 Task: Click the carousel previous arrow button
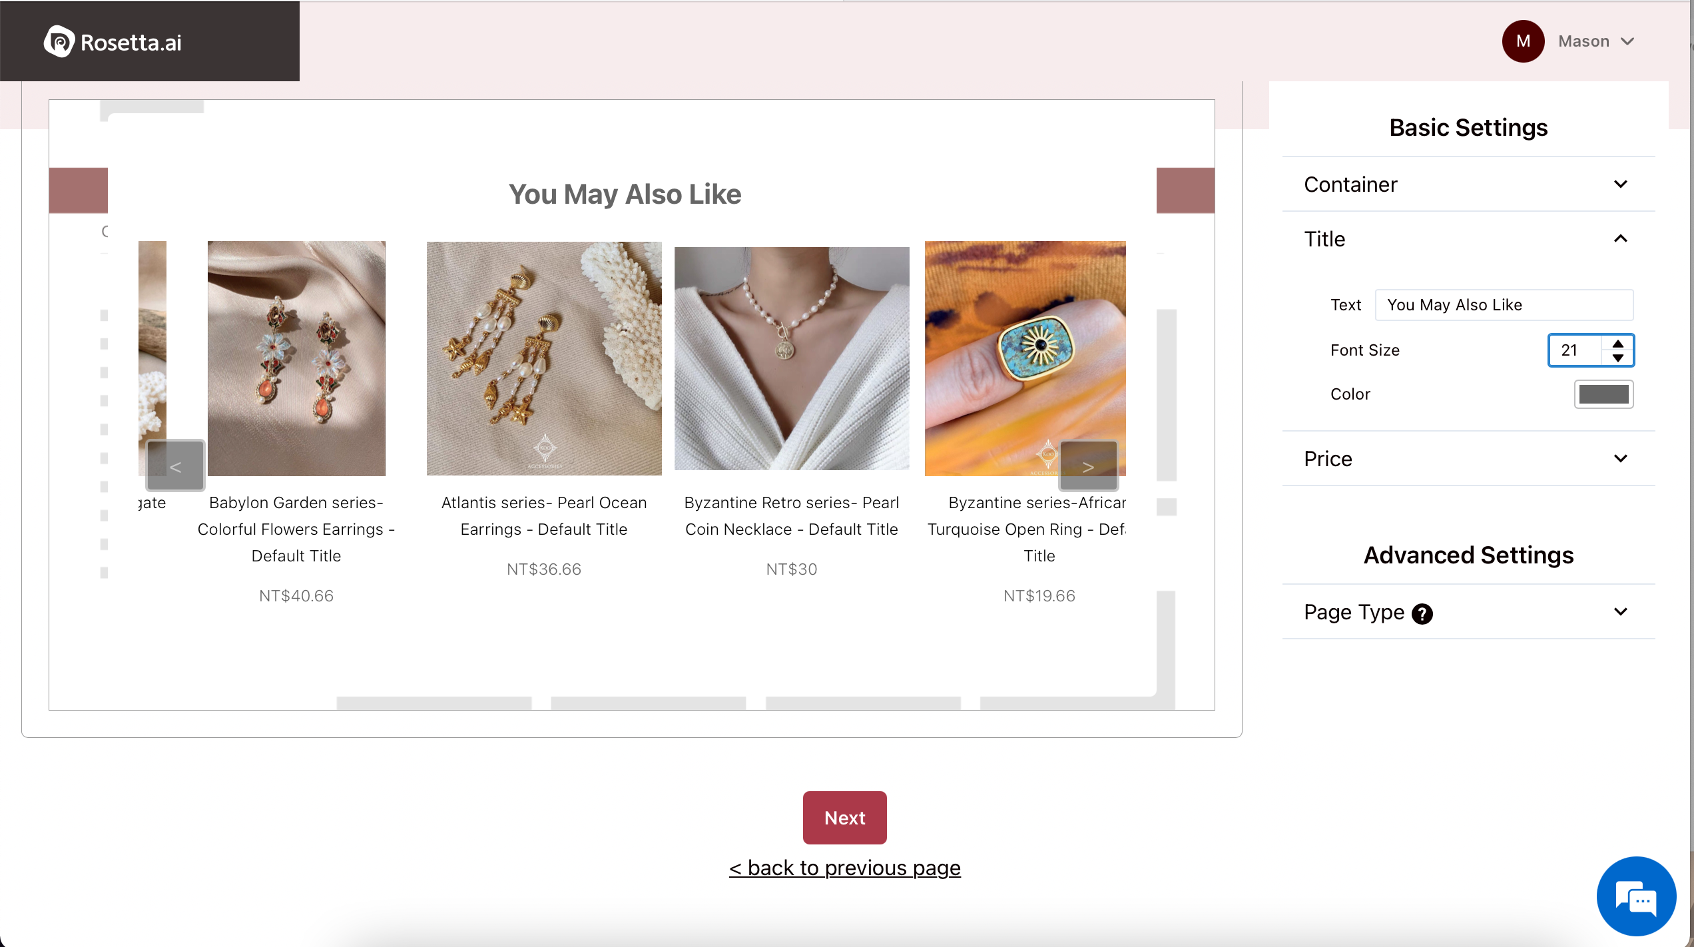click(x=175, y=466)
